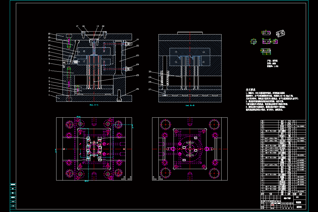Select part balloon 1 beside the bottom plate
This screenshot has width=318, height=212.
[x=49, y=95]
